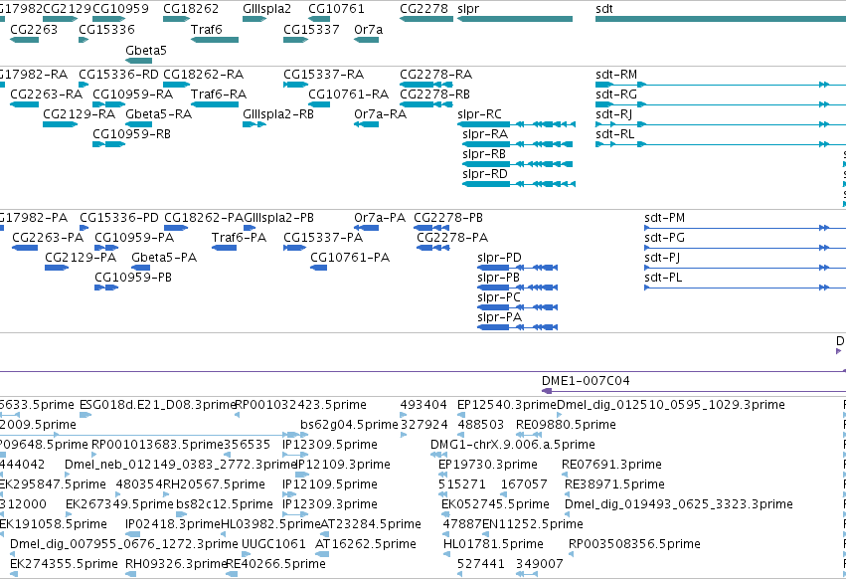Click feature 493404

coord(423,405)
